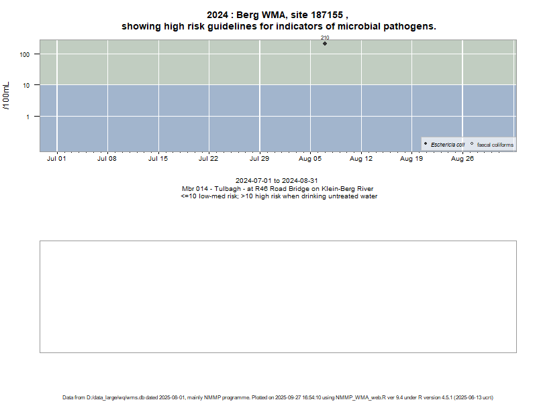The height and width of the screenshot is (402, 537).
Task: Click the data source footer text
Action: point(278,397)
